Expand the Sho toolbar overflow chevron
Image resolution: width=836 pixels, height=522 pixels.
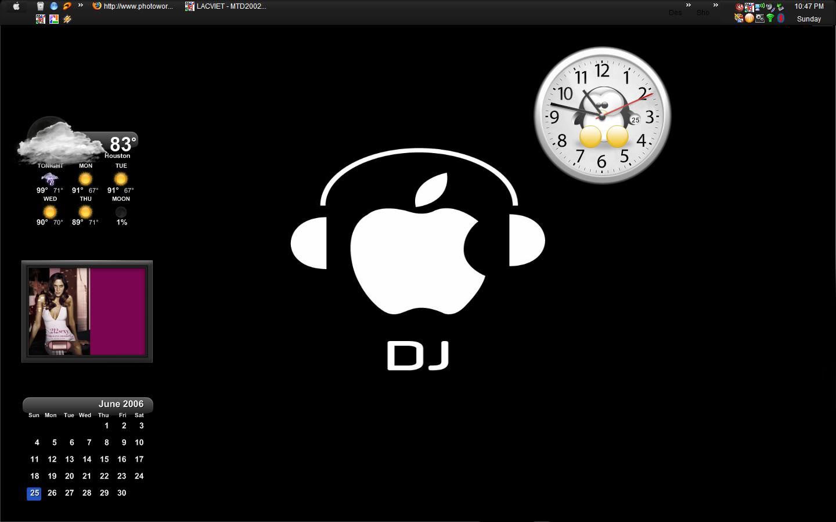coord(716,5)
